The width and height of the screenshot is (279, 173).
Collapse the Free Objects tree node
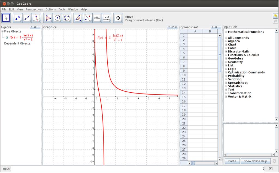click(x=2, y=31)
